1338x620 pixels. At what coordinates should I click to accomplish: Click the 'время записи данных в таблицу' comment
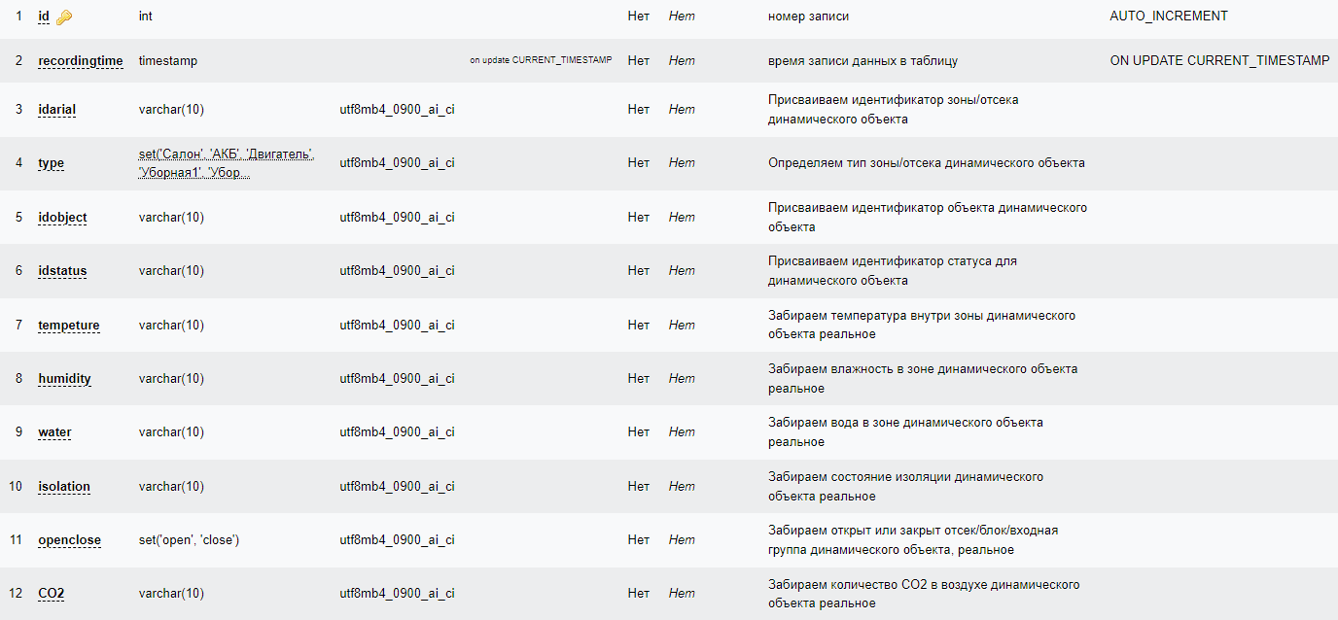pos(863,60)
